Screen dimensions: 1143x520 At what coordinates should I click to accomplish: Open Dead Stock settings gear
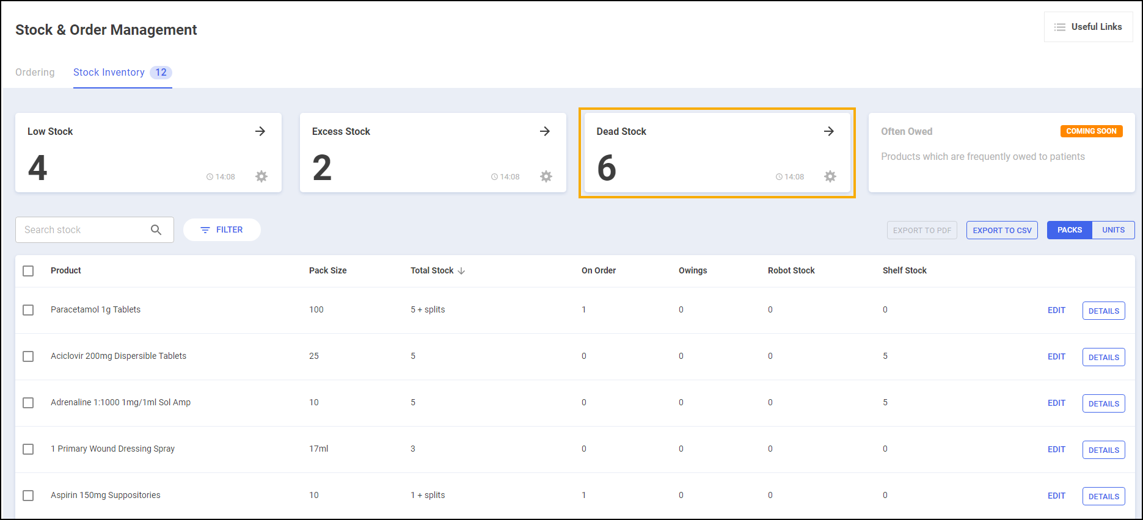pyautogui.click(x=830, y=176)
